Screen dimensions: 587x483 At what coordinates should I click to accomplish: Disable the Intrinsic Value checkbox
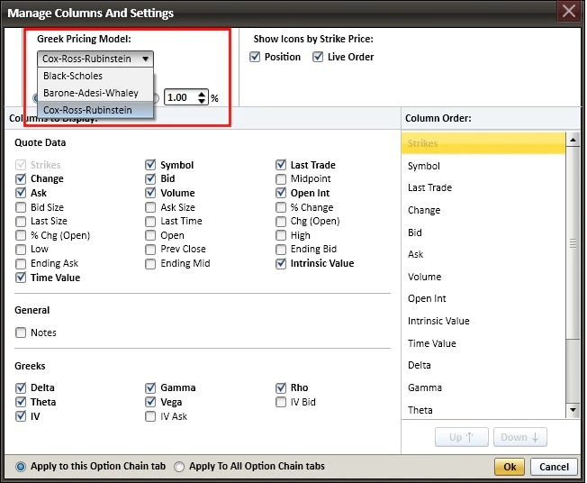(282, 264)
